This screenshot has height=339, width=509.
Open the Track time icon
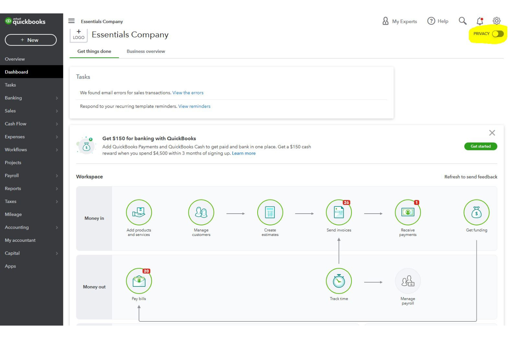339,281
